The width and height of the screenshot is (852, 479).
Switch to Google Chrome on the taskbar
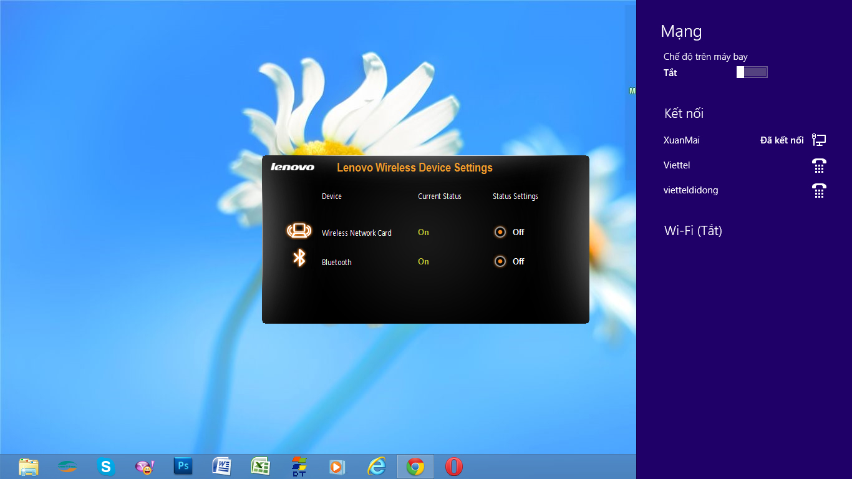pos(415,467)
